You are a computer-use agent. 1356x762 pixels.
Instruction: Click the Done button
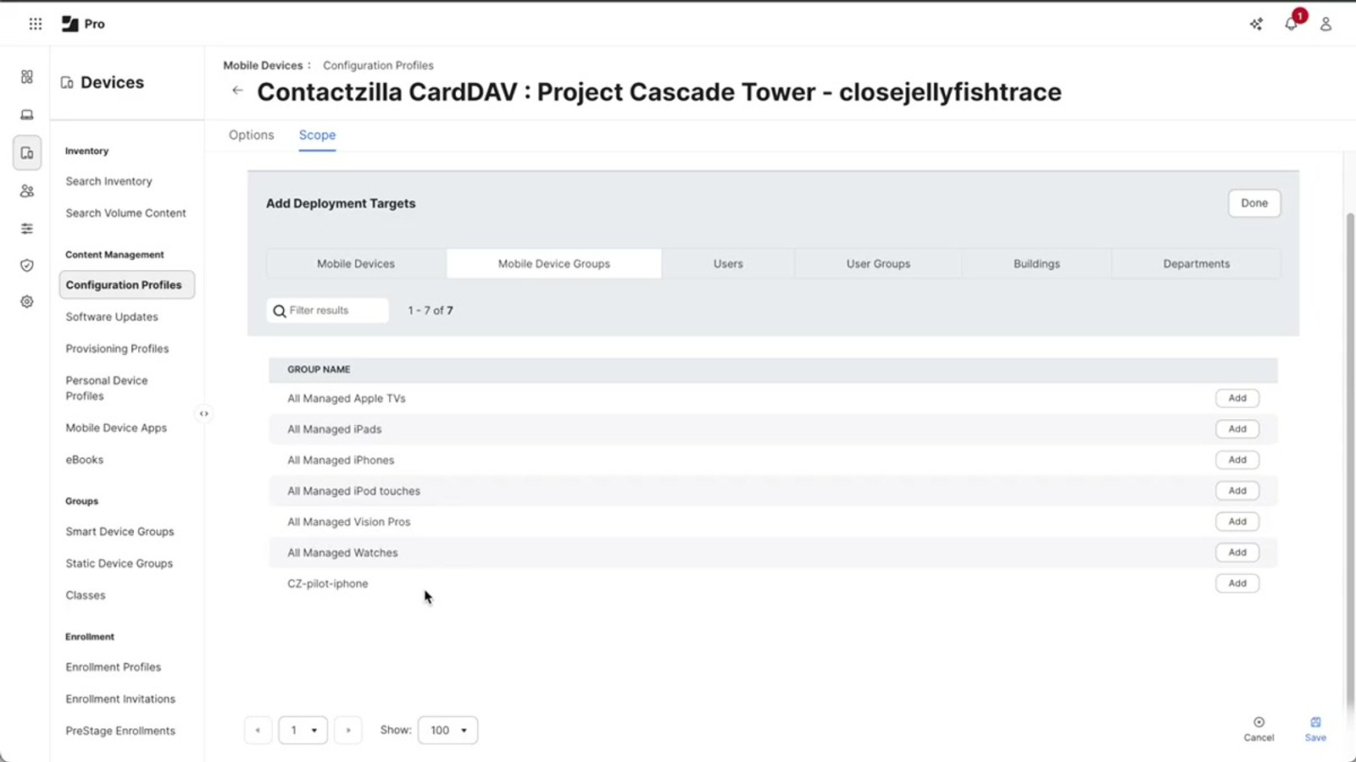pos(1254,203)
